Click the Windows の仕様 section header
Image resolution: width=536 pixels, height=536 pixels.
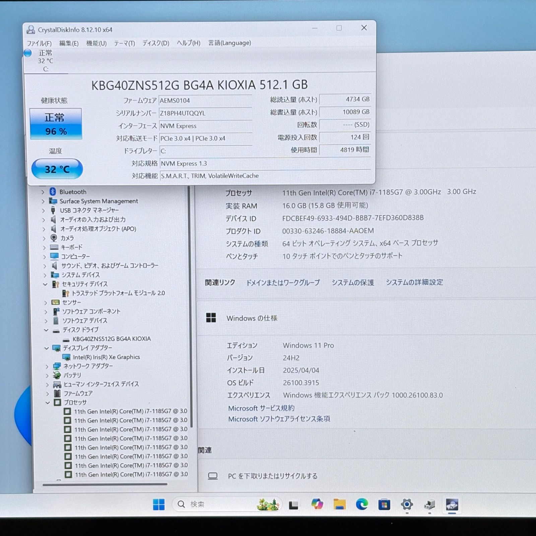point(252,318)
